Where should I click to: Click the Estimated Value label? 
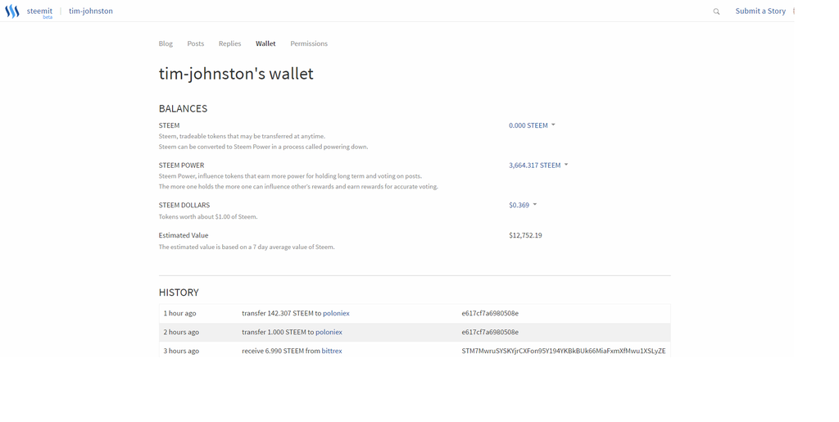(184, 235)
